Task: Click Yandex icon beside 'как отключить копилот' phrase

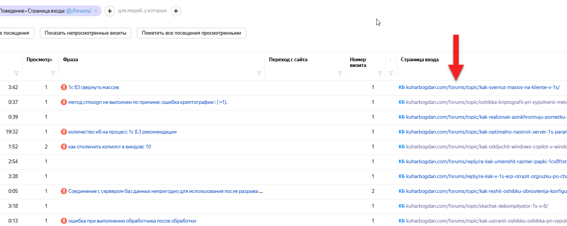Action: (x=64, y=147)
